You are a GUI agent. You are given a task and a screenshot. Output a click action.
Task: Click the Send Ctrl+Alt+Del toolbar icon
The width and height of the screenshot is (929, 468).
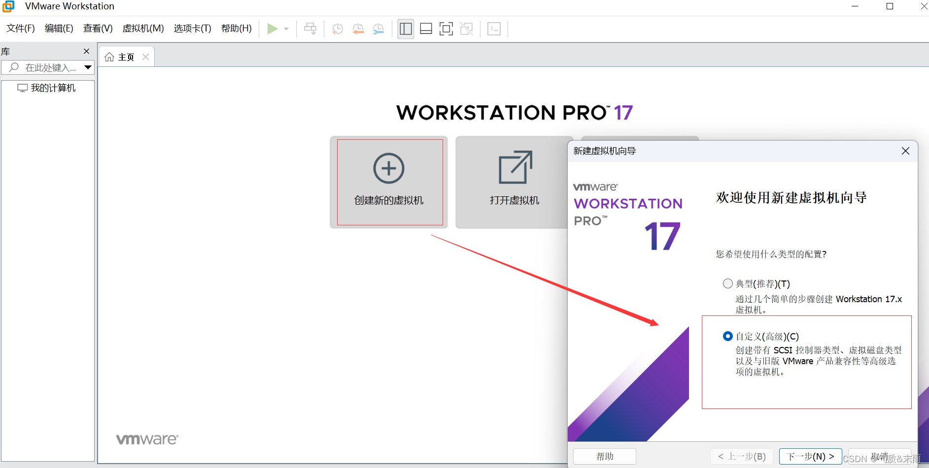click(x=310, y=29)
